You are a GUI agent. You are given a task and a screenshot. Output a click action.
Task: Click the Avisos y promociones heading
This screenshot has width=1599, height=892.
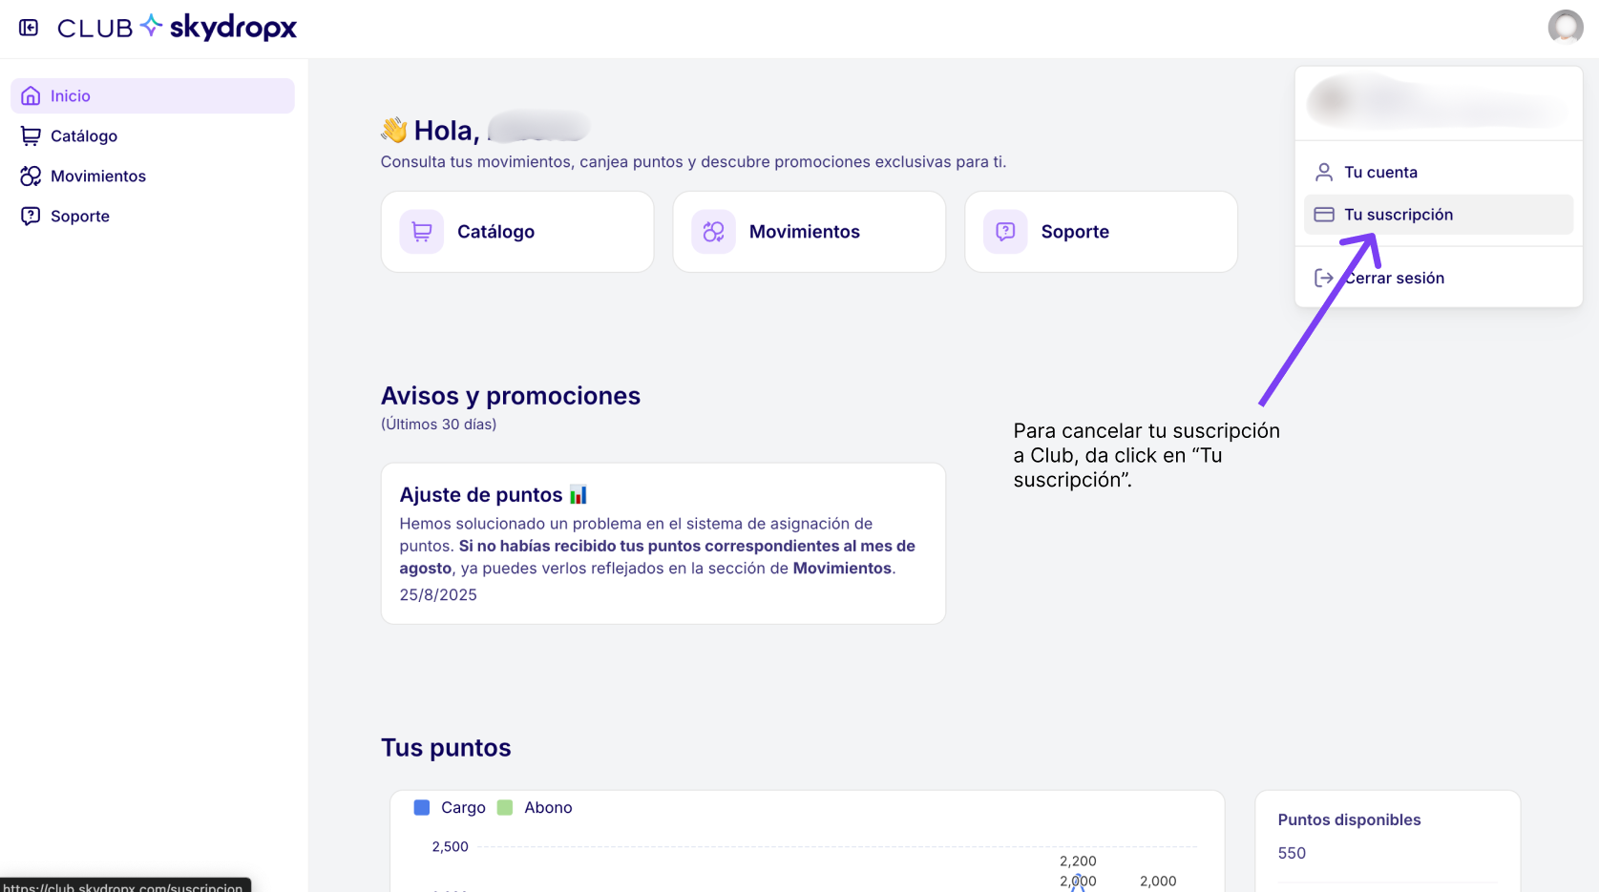(x=511, y=396)
